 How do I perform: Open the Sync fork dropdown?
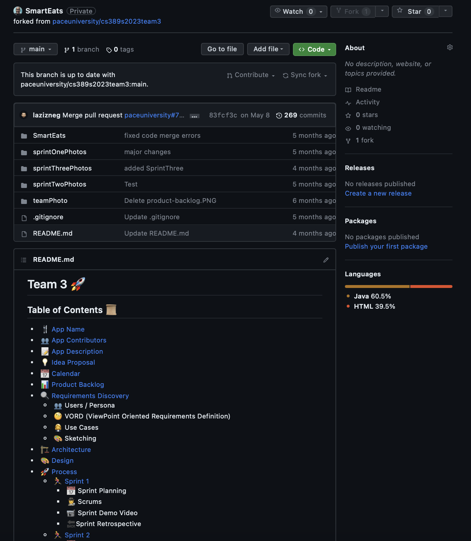(305, 75)
